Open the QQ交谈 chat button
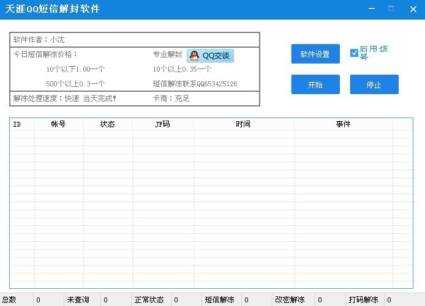This screenshot has width=425, height=306. 210,56
